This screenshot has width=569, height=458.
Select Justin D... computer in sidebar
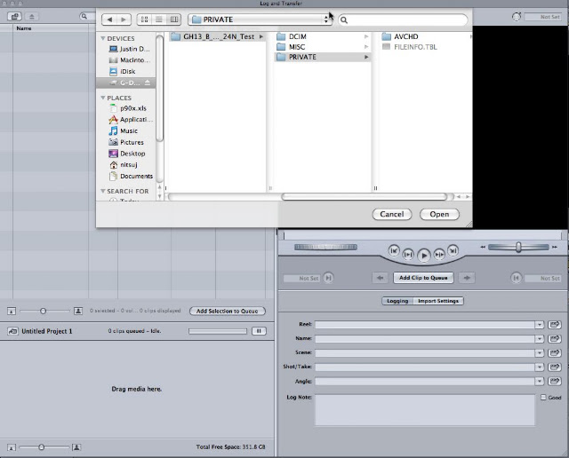click(129, 49)
